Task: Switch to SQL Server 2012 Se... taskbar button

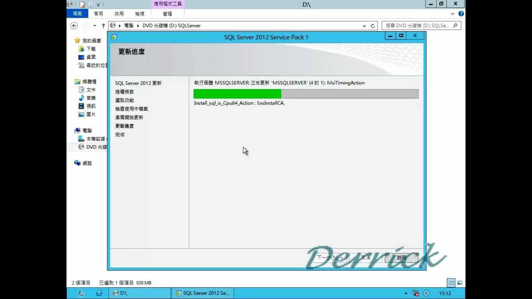Action: tap(202, 293)
